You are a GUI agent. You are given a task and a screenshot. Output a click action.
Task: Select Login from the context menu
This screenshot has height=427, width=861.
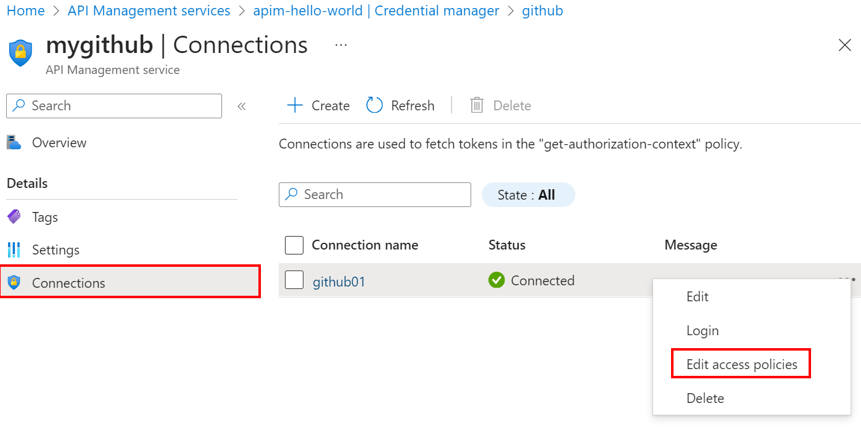(x=702, y=330)
